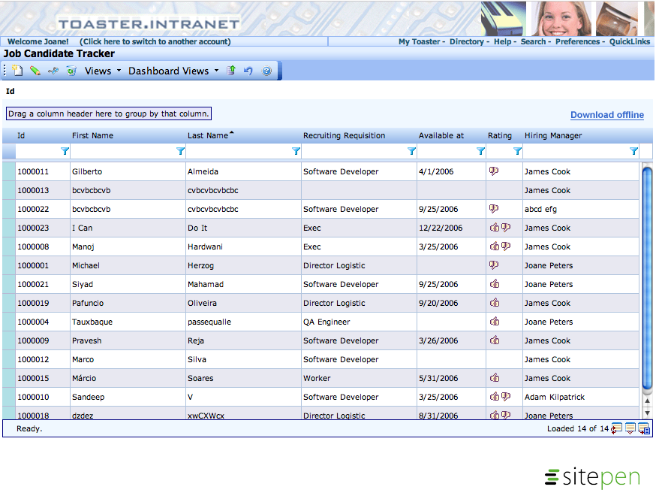The image size is (656, 499).
Task: Click the Toaster.Intranet logo
Action: (x=149, y=24)
